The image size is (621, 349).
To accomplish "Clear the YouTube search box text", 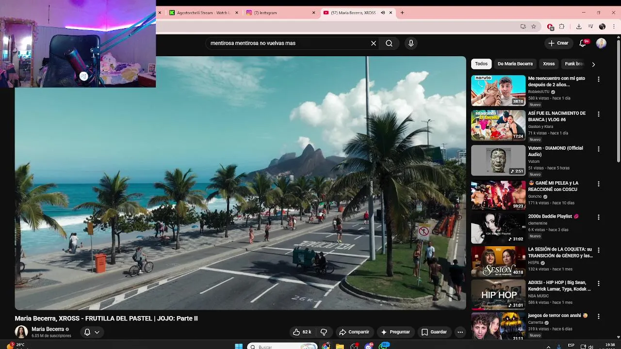I will [x=374, y=43].
